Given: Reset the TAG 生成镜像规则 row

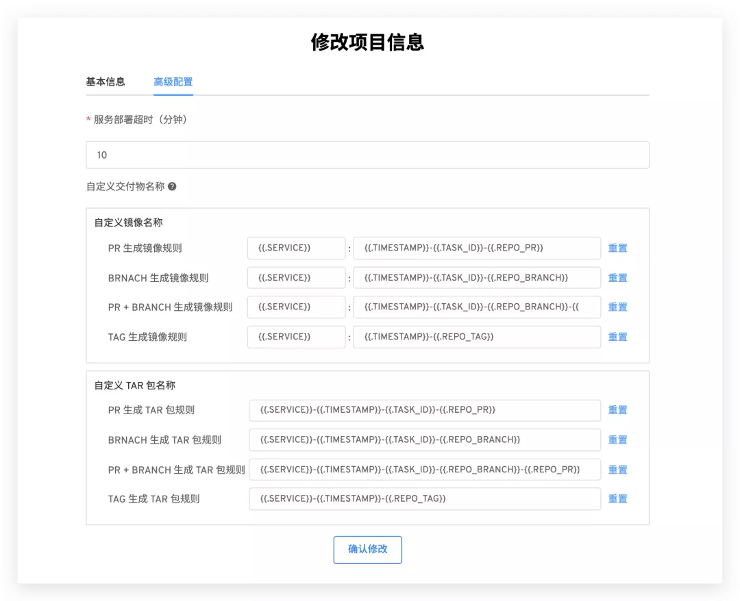Looking at the screenshot, I should point(617,337).
